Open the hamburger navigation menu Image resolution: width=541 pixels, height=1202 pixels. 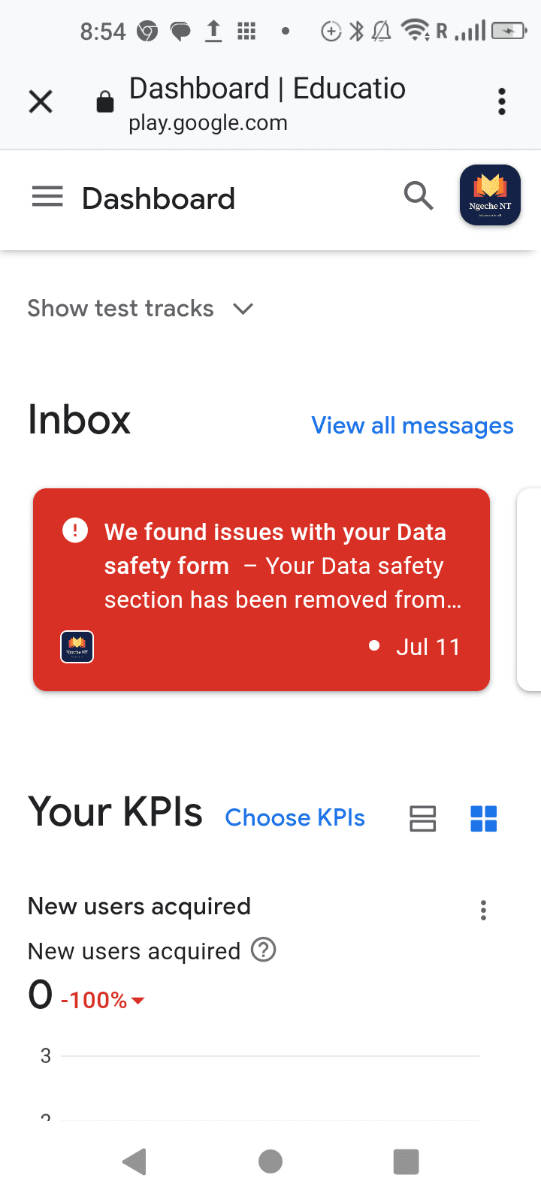coord(47,198)
